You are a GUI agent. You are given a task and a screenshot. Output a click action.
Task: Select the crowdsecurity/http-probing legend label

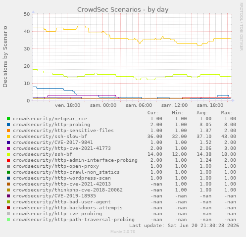tap(51, 125)
